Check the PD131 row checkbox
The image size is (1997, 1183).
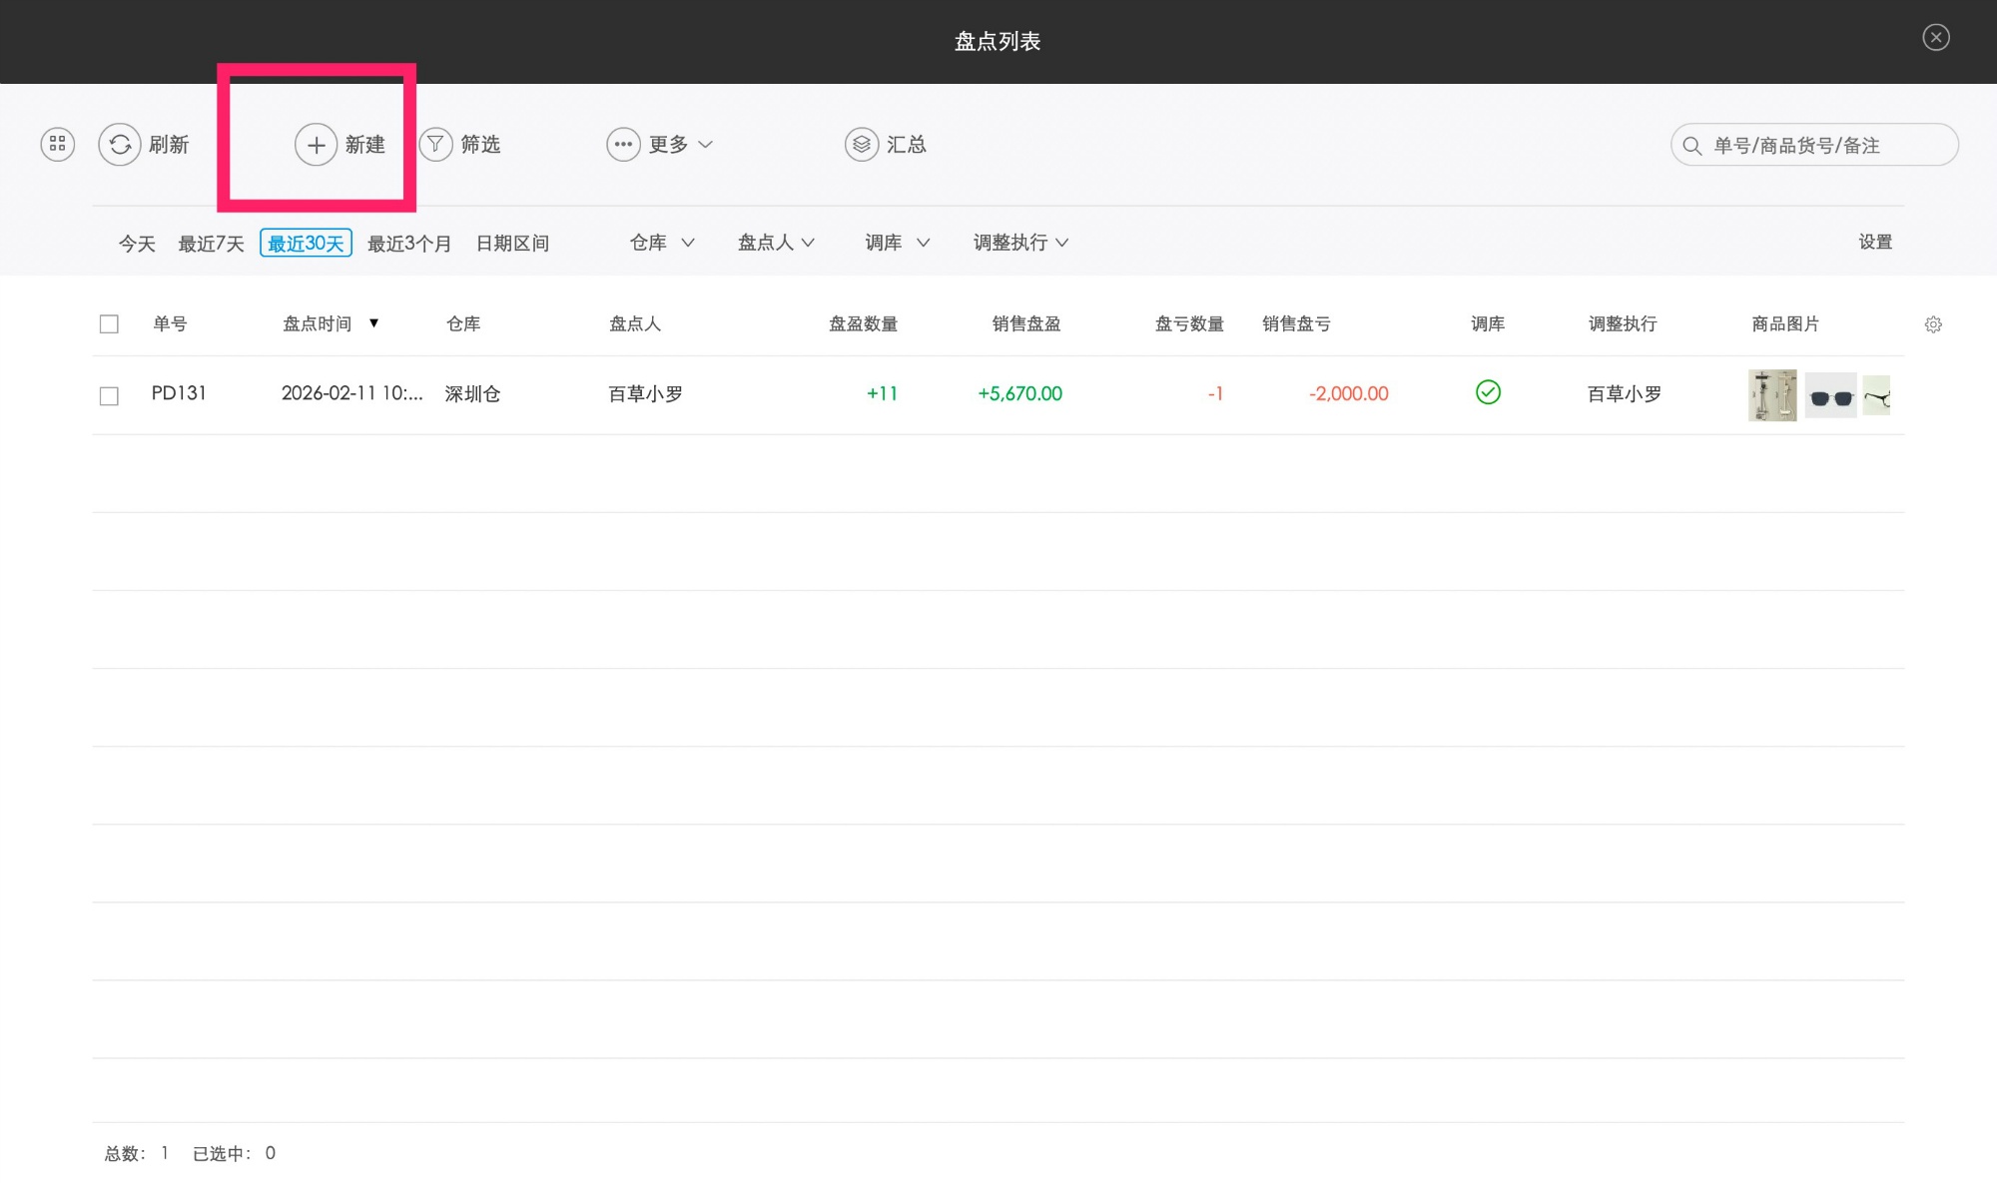coord(109,396)
